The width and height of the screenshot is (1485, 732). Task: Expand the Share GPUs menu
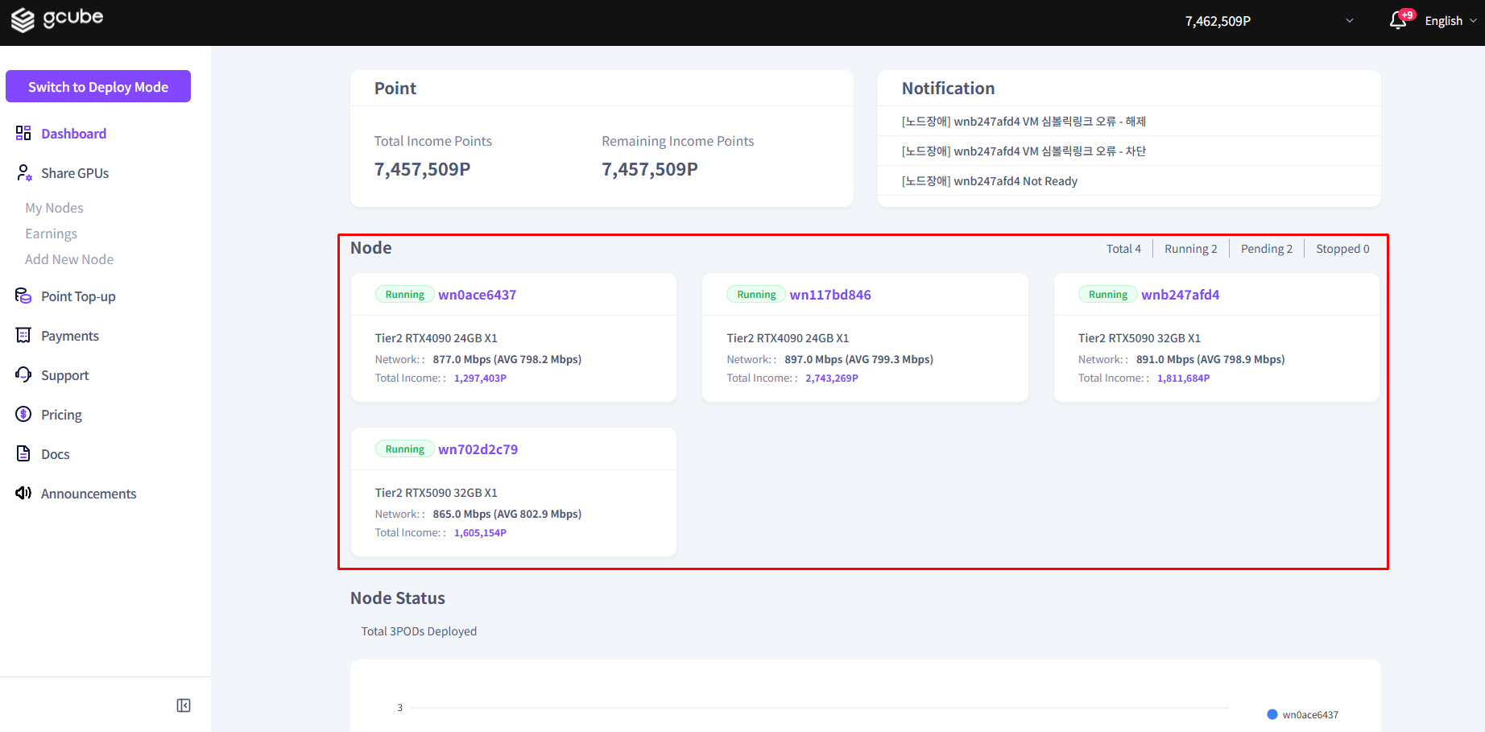(75, 173)
